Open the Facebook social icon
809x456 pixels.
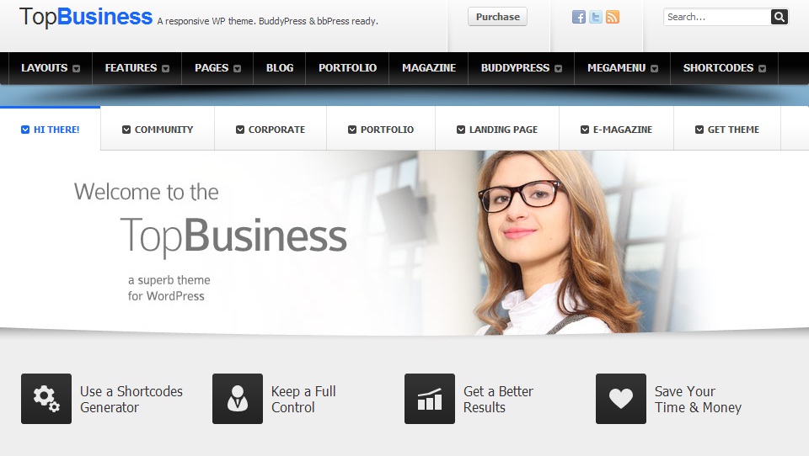coord(579,17)
